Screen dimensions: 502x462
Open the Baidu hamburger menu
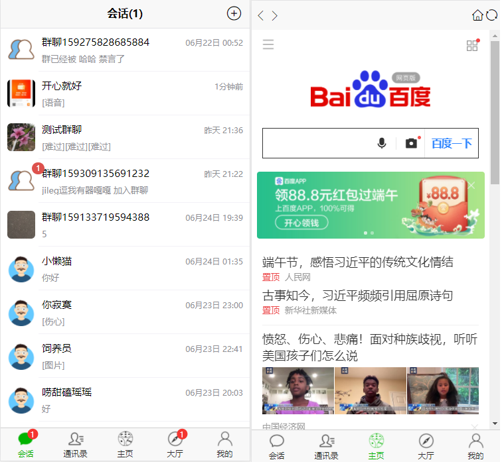tap(269, 44)
